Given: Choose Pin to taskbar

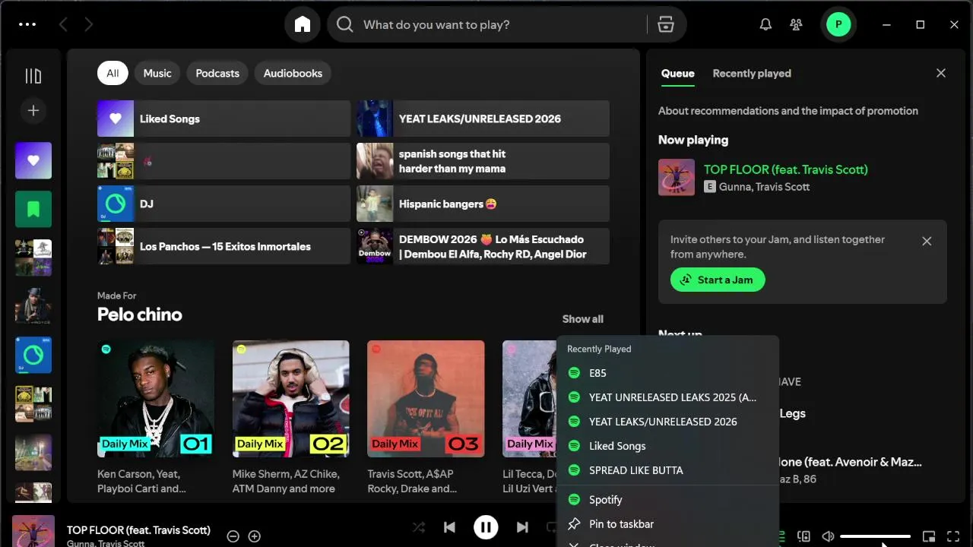Looking at the screenshot, I should (667, 524).
